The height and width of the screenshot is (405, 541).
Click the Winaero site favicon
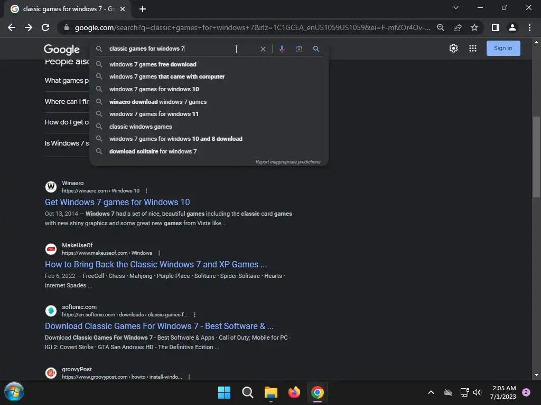(51, 187)
